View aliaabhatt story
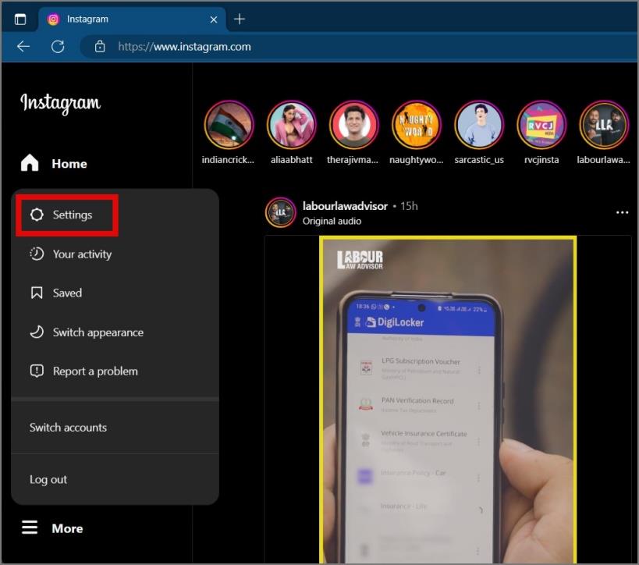 click(x=291, y=125)
